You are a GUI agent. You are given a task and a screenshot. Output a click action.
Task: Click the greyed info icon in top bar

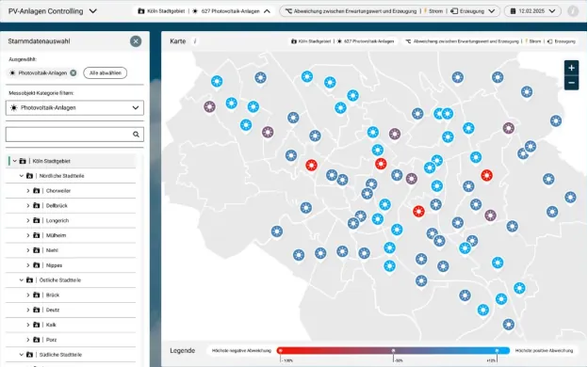pos(573,11)
